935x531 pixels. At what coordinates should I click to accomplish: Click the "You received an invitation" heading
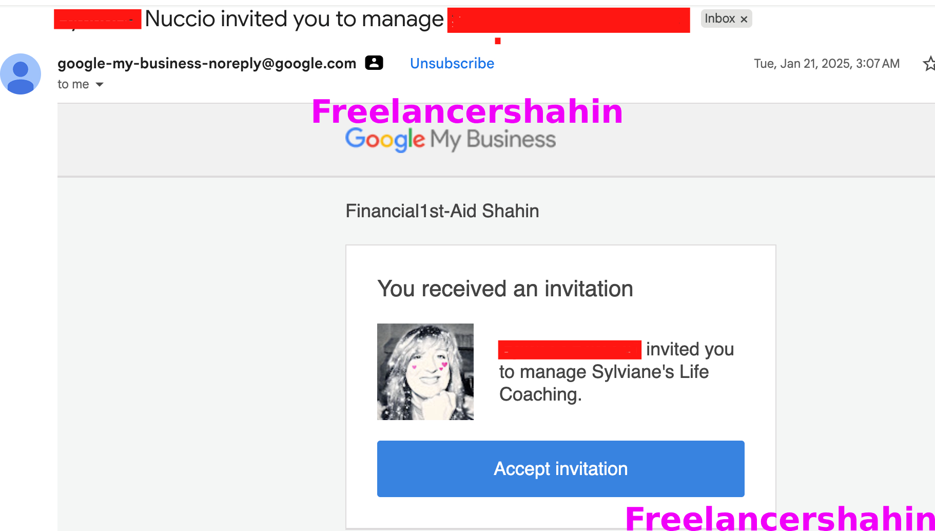(505, 289)
